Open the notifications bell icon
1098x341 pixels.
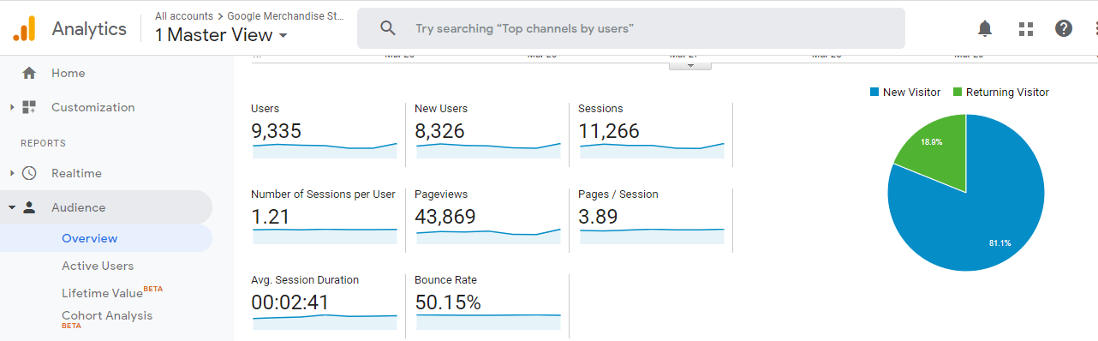pyautogui.click(x=985, y=28)
